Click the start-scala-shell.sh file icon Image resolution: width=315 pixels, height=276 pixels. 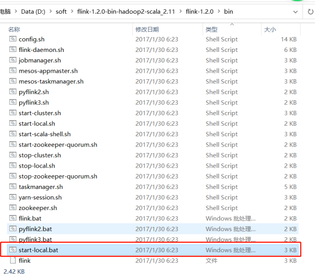click(x=13, y=134)
